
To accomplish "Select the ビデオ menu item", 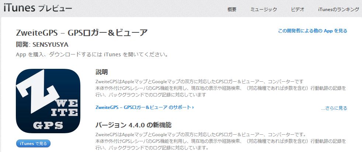I will click(x=297, y=10).
